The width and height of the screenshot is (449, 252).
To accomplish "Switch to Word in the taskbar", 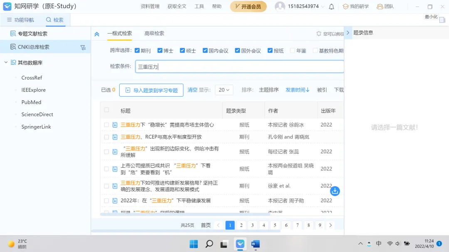I will pos(255,244).
